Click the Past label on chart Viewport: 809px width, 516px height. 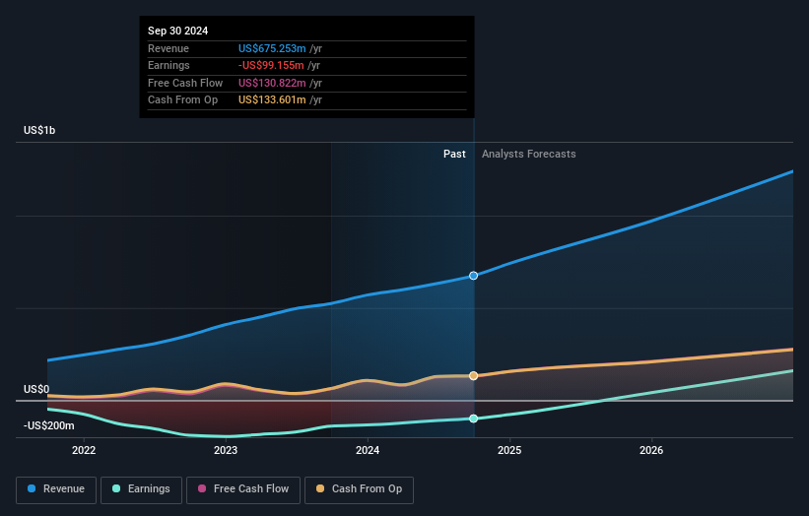(454, 155)
